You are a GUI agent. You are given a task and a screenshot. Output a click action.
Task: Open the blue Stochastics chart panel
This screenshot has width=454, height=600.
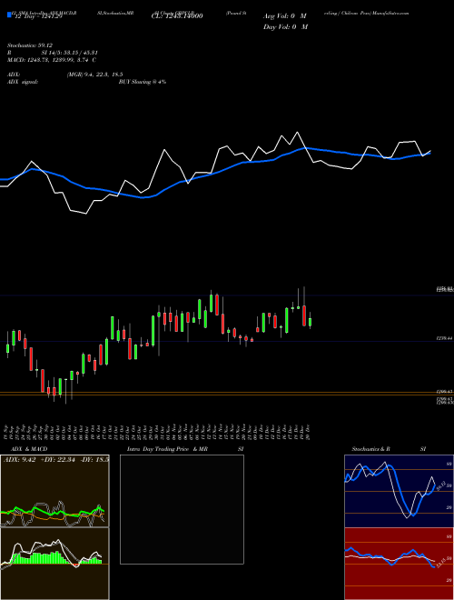click(x=399, y=491)
